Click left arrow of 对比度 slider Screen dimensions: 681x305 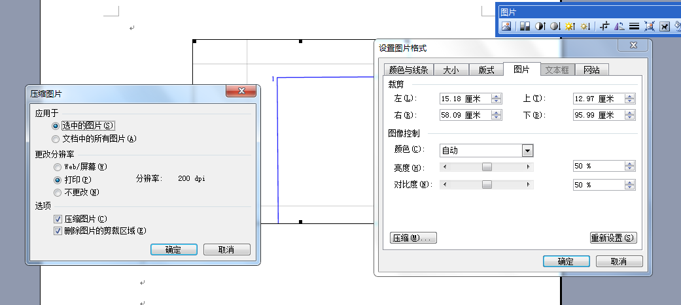click(444, 184)
